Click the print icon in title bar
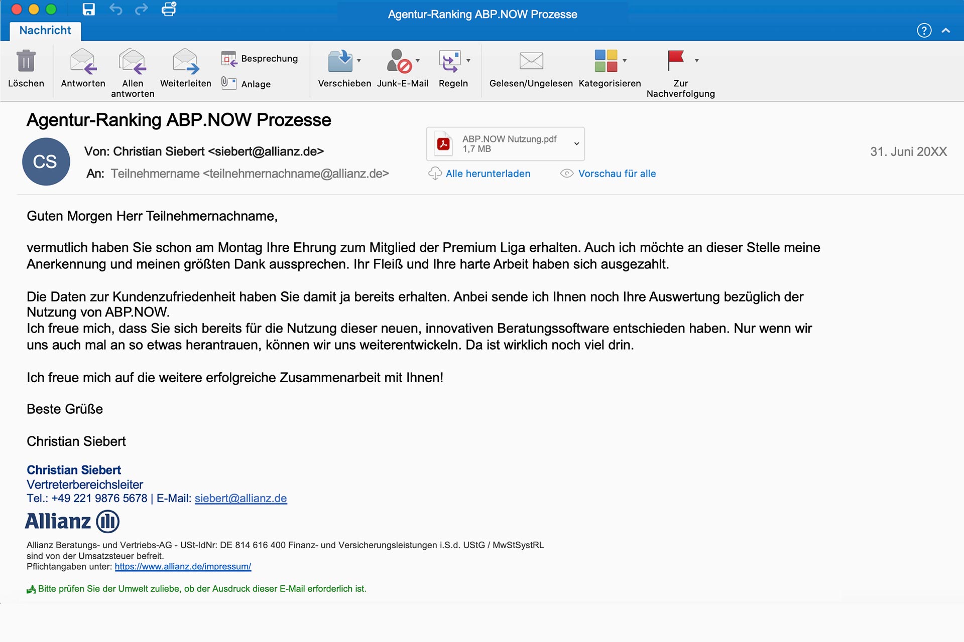 pos(169,9)
